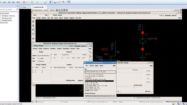Viewport: 187px width, 105px height.
Task: Click the thumbnail bar view icon in VMware toolbar
Action: [x=55, y=2]
